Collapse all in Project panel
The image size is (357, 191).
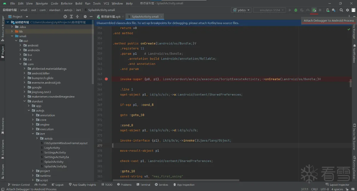click(77, 17)
